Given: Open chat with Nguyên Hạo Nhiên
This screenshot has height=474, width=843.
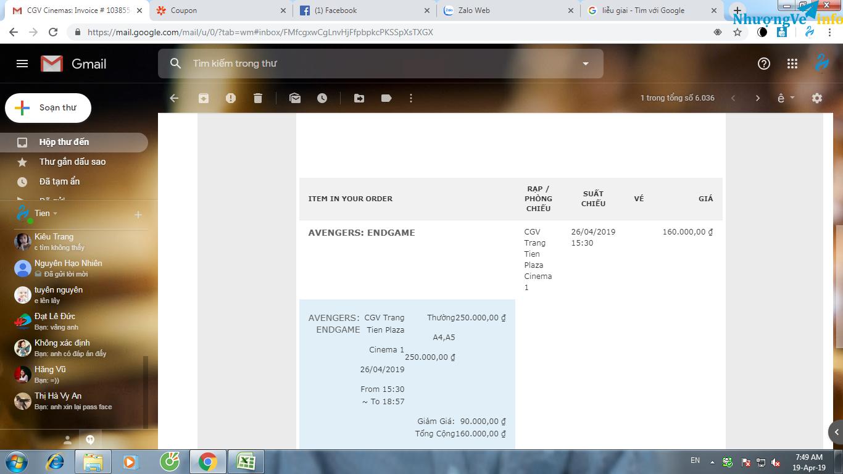Looking at the screenshot, I should click(x=74, y=268).
